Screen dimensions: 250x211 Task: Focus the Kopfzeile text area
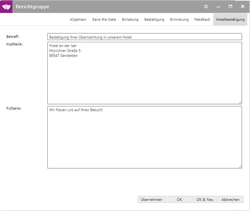(x=145, y=73)
